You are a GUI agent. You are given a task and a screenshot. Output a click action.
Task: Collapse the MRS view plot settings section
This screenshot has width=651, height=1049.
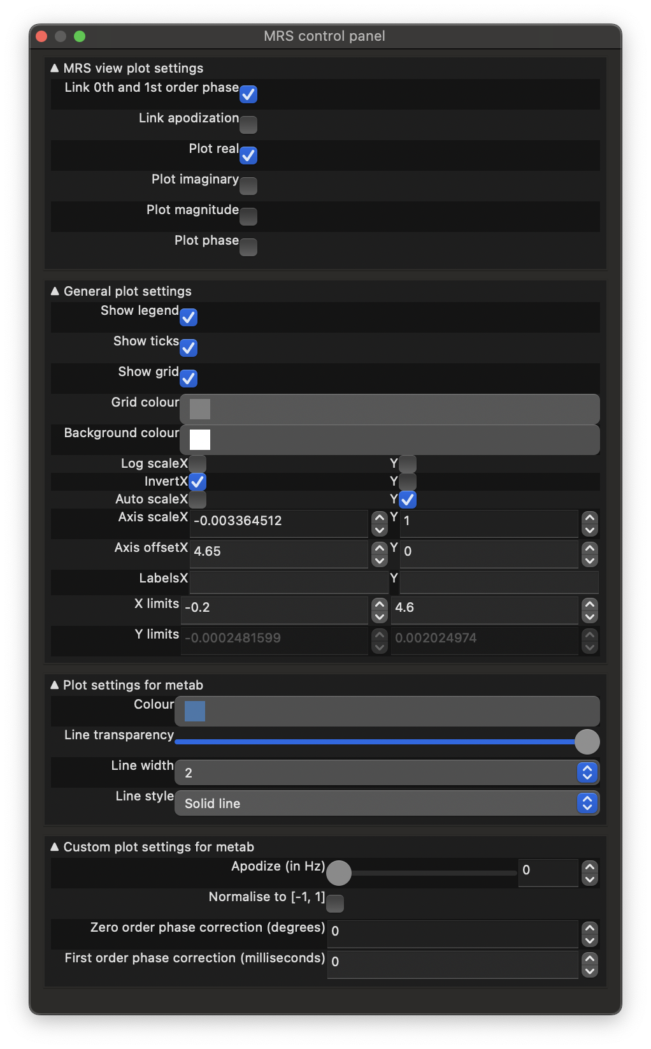(55, 68)
